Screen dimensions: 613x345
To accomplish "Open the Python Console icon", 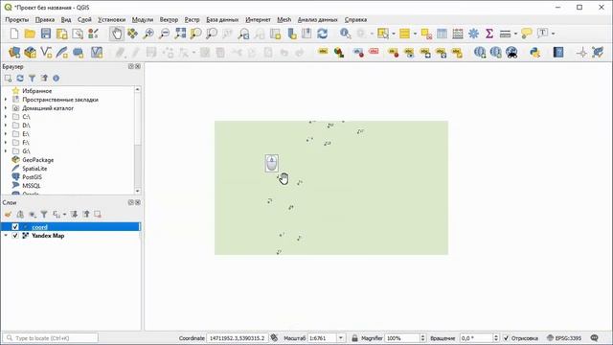I will [534, 52].
